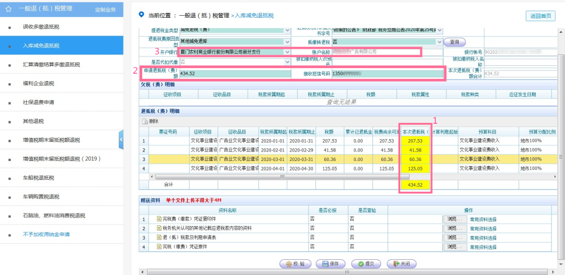Open the 提退税金类型 dropdown
The width and height of the screenshot is (565, 275).
(x=288, y=31)
